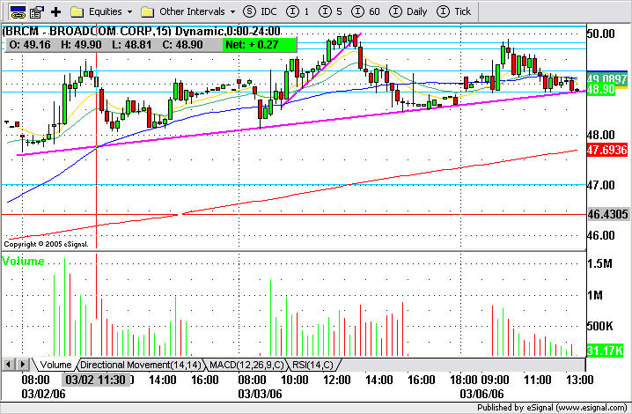
Task: Click the 03/06/06 date label
Action: (x=481, y=394)
